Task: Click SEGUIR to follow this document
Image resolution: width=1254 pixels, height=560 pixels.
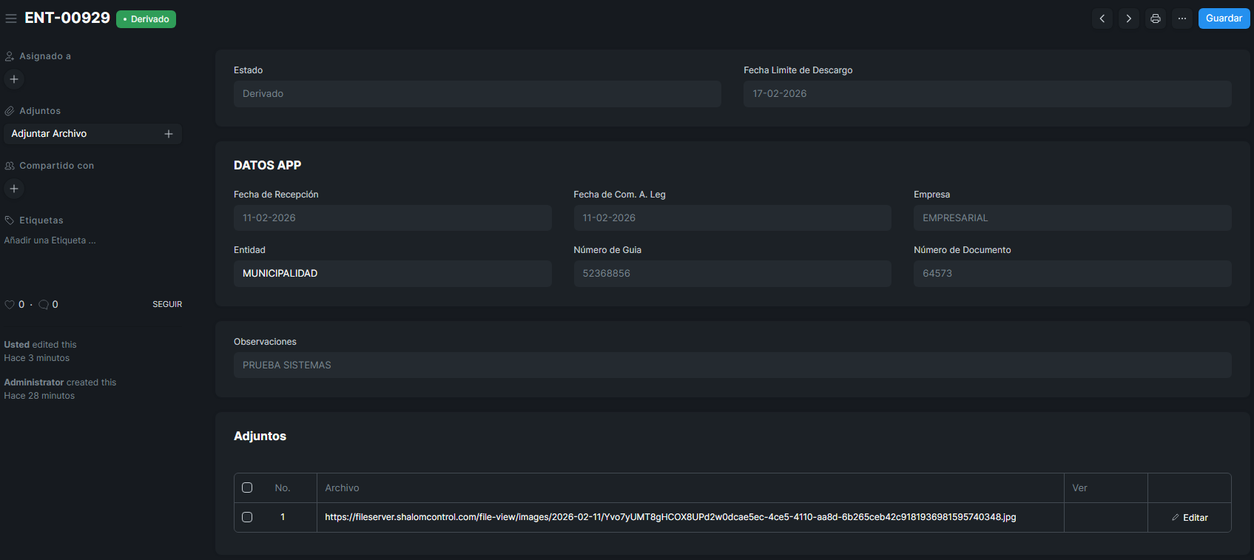Action: tap(167, 304)
